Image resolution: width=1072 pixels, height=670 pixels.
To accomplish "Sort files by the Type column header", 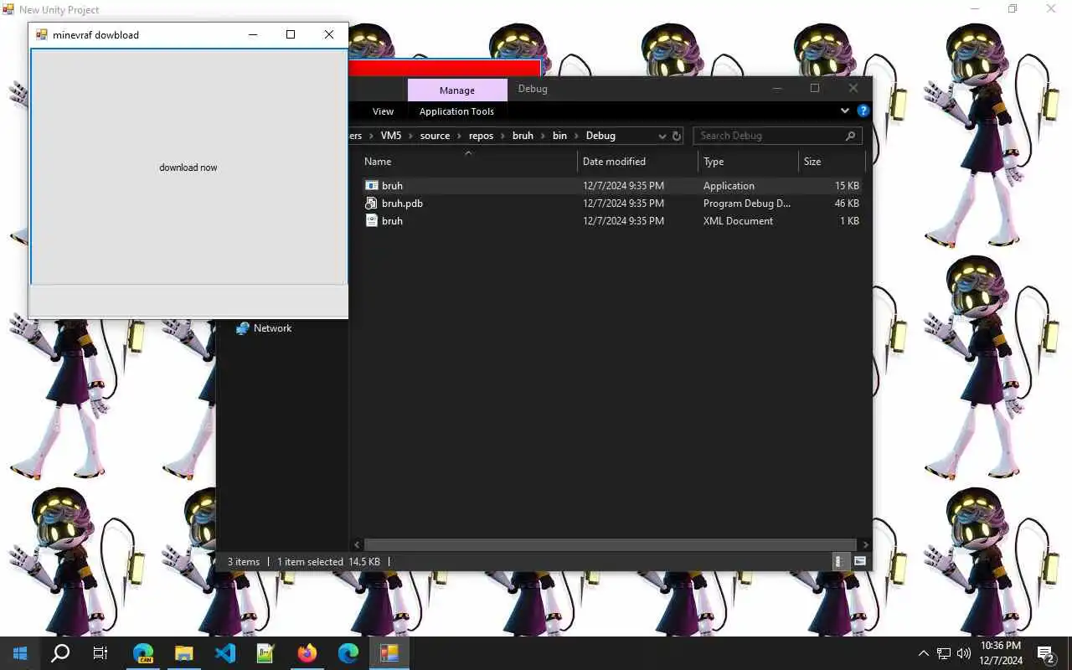I will pyautogui.click(x=748, y=162).
